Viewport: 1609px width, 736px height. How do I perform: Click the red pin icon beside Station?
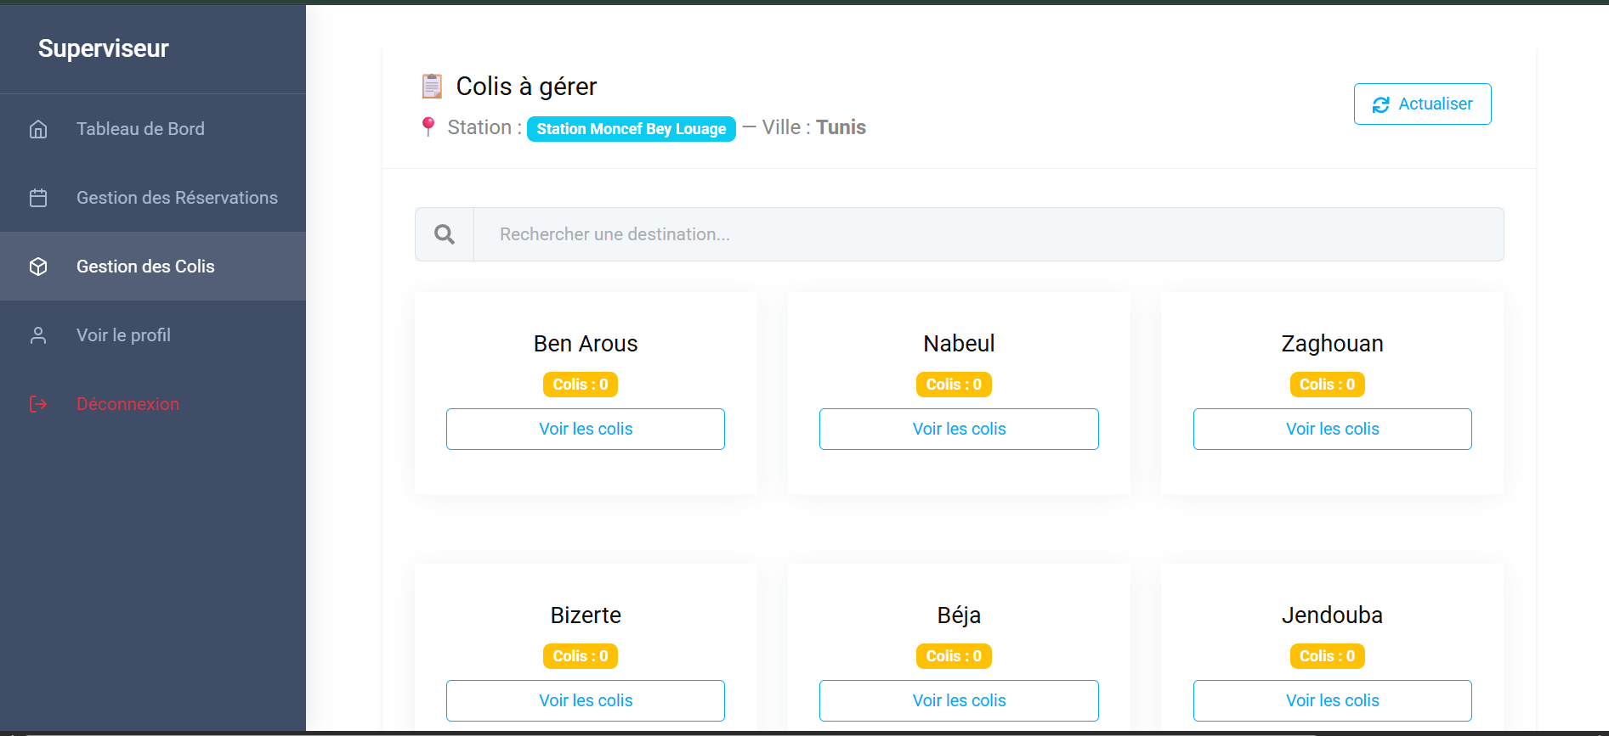click(x=428, y=127)
